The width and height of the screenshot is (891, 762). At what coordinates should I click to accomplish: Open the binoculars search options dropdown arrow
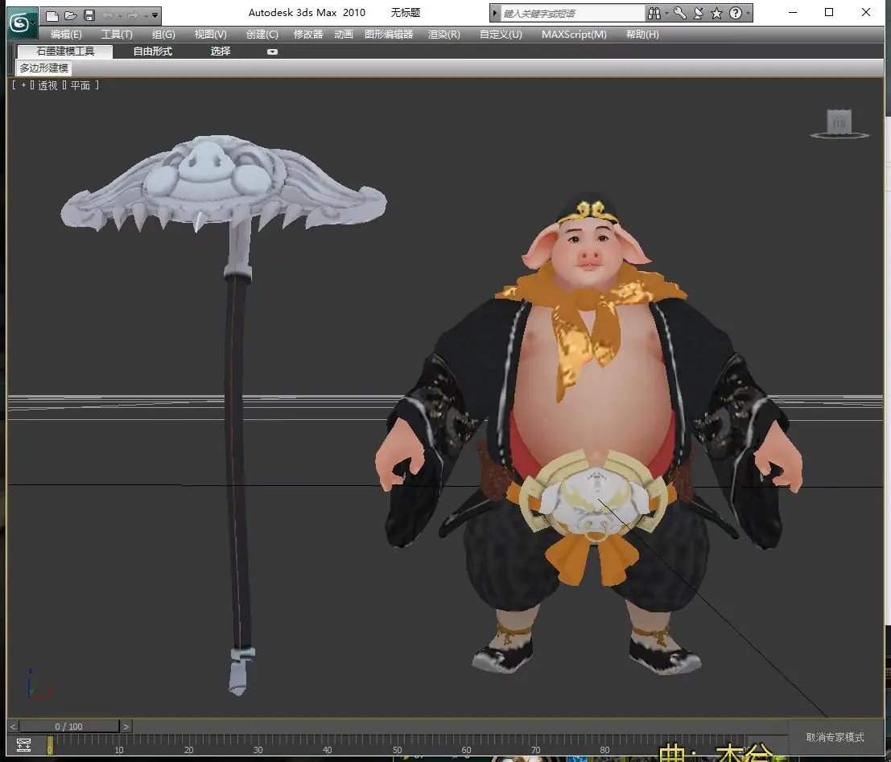click(x=666, y=13)
